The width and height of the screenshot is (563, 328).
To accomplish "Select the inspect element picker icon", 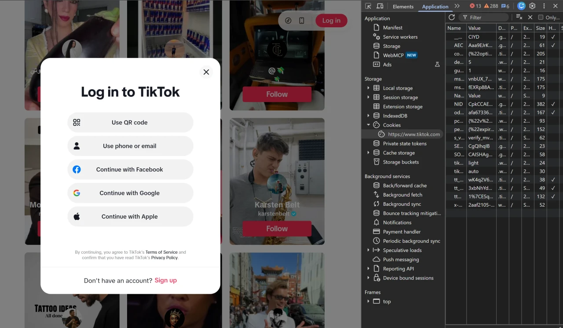I will coord(368,6).
